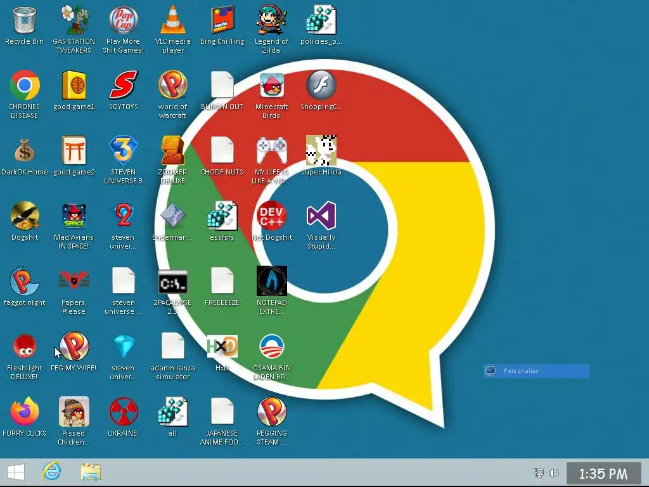The width and height of the screenshot is (649, 487).
Task: Open steven univer icon with blue diamond
Action: [124, 346]
